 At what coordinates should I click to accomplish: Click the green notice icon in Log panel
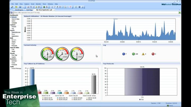click(133, 54)
